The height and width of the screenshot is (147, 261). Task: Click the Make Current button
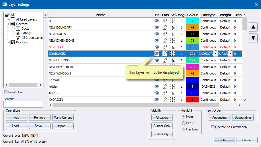[x=63, y=117]
